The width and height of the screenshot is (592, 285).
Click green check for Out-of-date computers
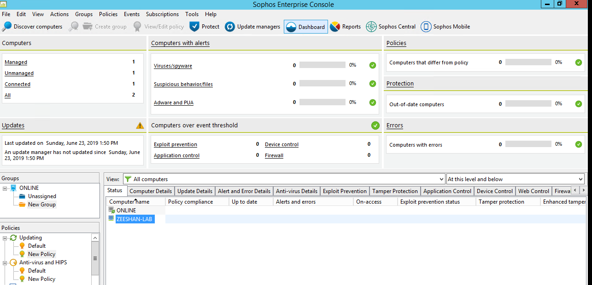(579, 104)
